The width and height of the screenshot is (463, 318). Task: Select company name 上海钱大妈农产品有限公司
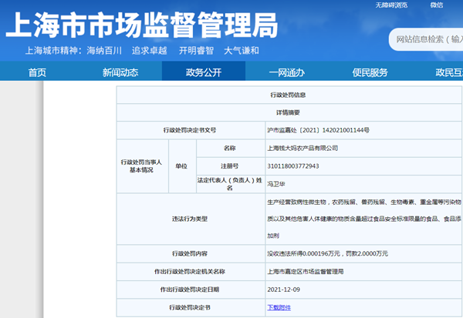[x=302, y=148]
